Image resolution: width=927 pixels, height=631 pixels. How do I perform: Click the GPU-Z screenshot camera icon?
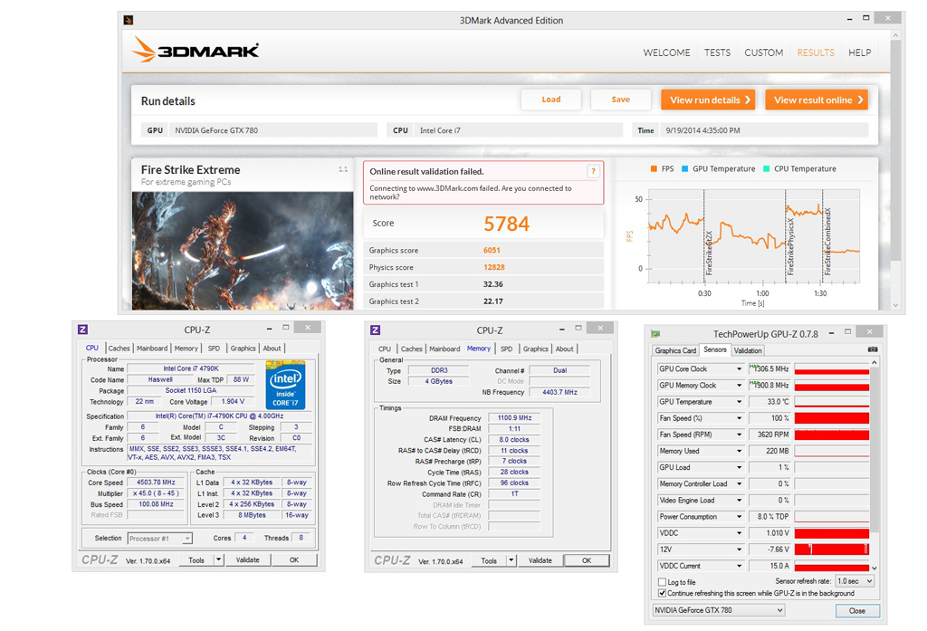(872, 349)
